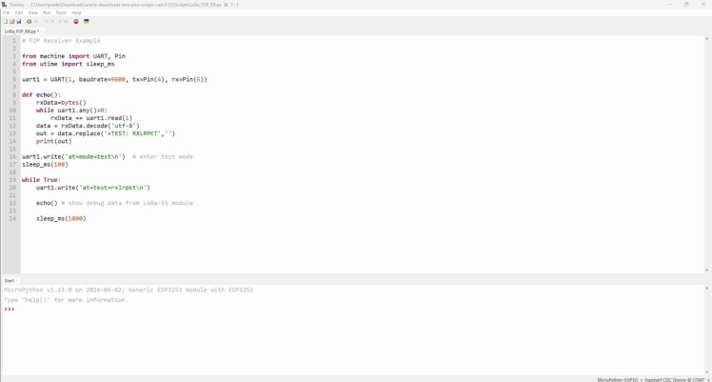Click the Thonny logo in the title bar
The image size is (712, 382).
coord(4,5)
